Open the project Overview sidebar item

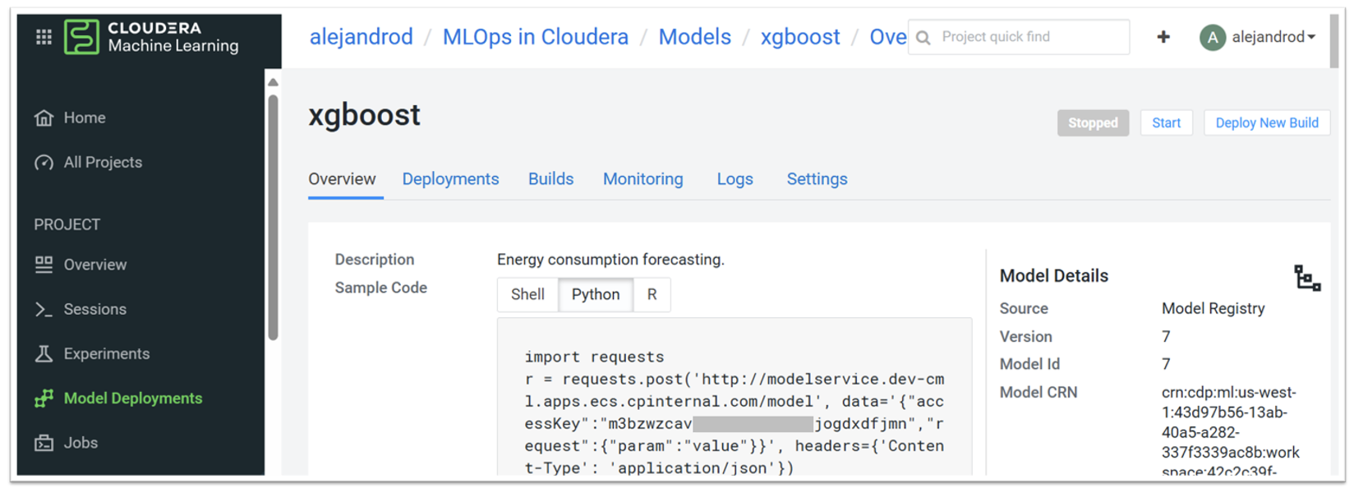[95, 265]
